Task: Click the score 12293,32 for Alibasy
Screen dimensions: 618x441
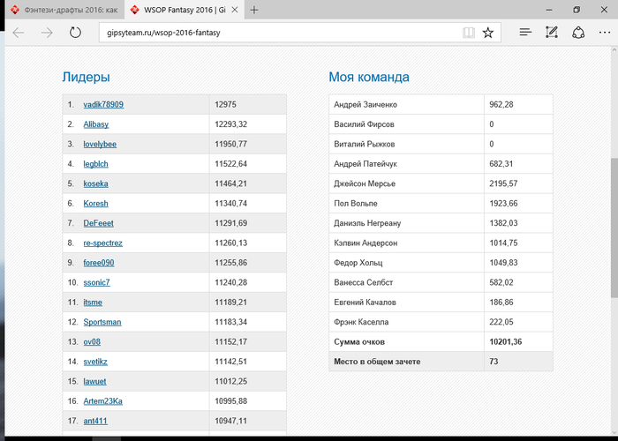Action: point(231,124)
